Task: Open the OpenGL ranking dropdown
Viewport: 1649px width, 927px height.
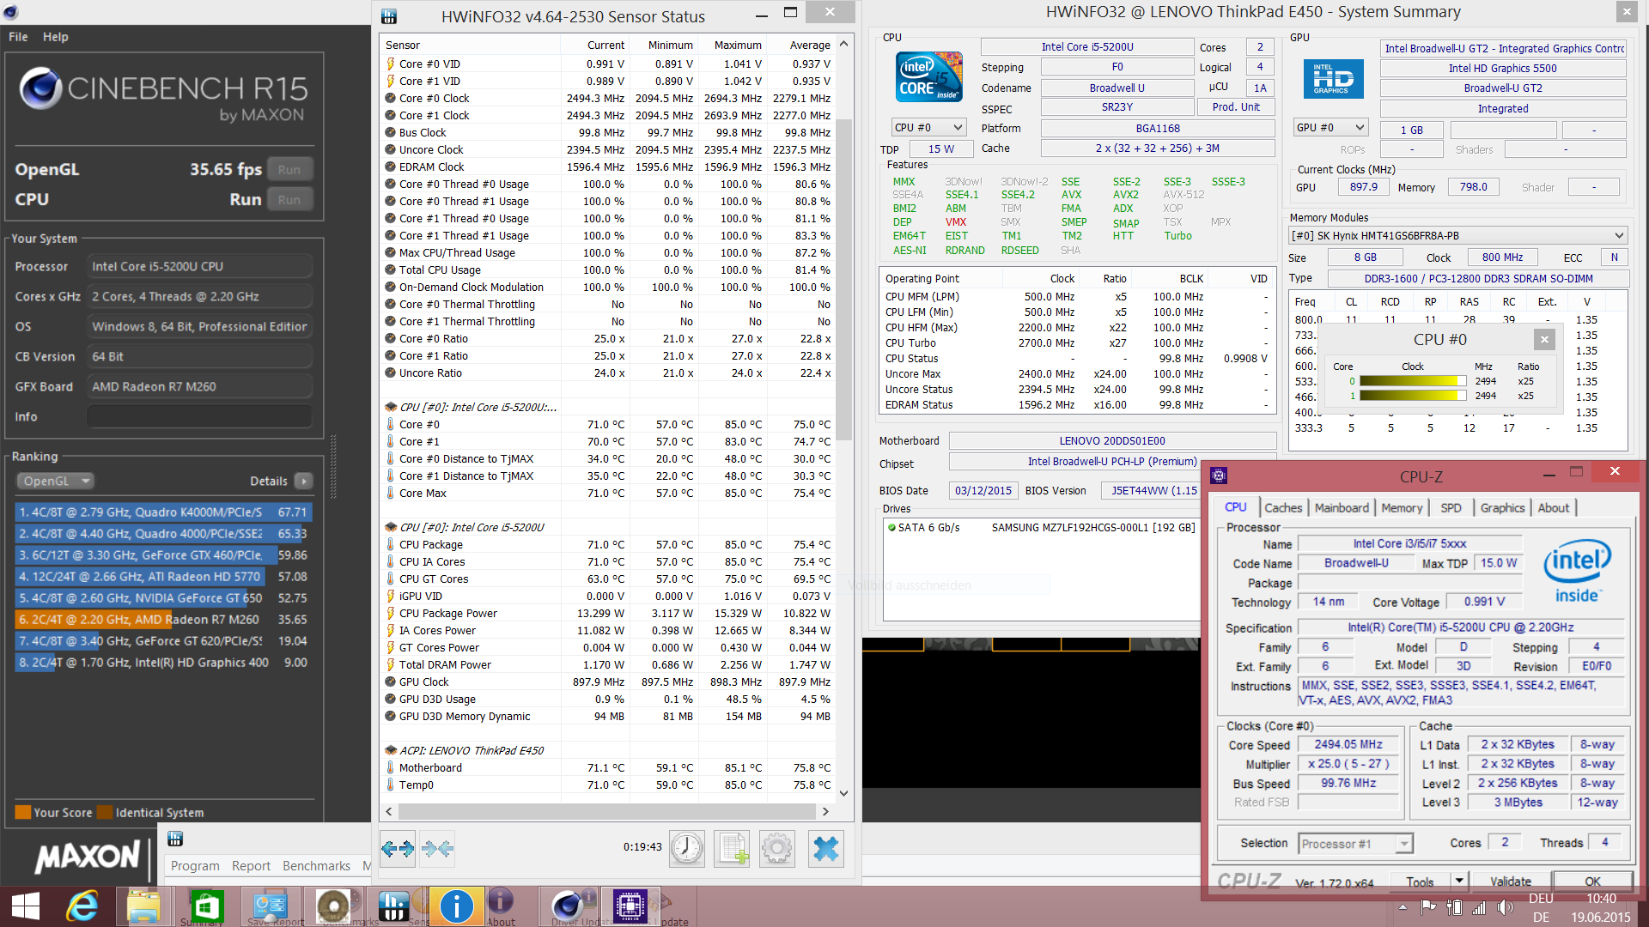Action: (x=56, y=482)
